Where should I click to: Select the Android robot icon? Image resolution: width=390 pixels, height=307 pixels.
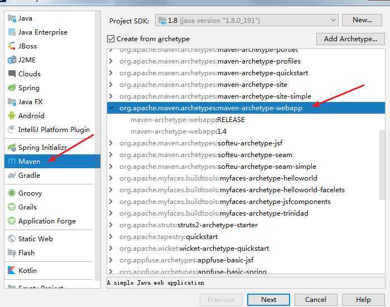(x=12, y=116)
